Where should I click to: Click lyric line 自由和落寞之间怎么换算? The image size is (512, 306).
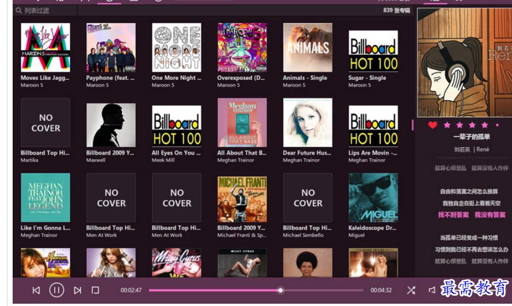(469, 192)
